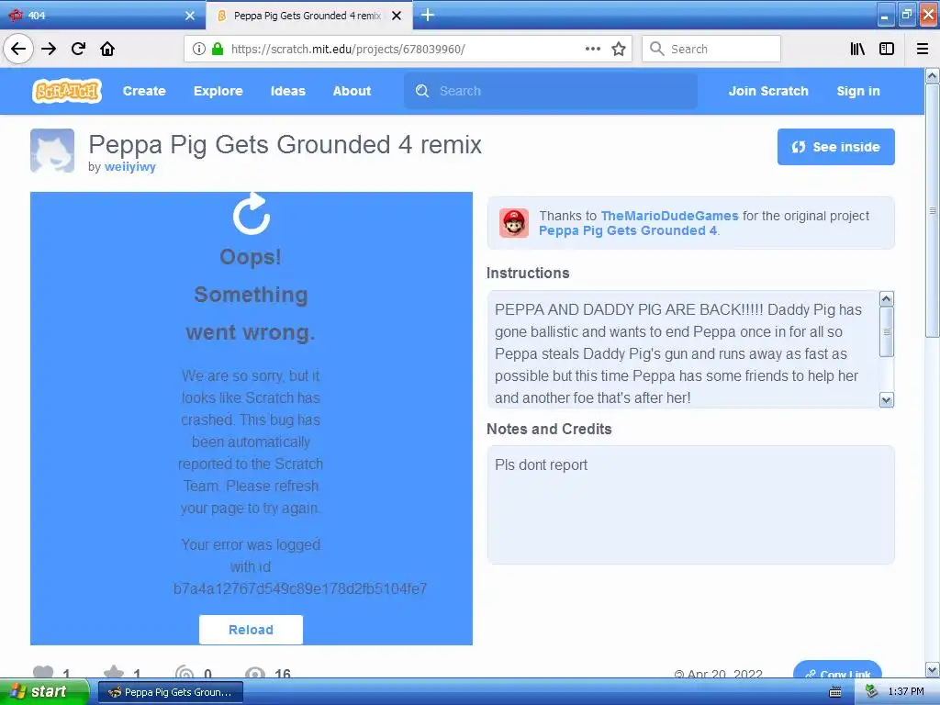
Task: Close the 404 tab
Action: click(x=190, y=16)
